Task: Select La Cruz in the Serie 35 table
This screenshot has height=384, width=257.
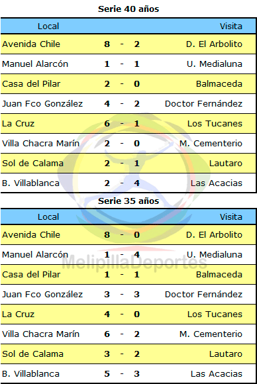Action: 18,314
